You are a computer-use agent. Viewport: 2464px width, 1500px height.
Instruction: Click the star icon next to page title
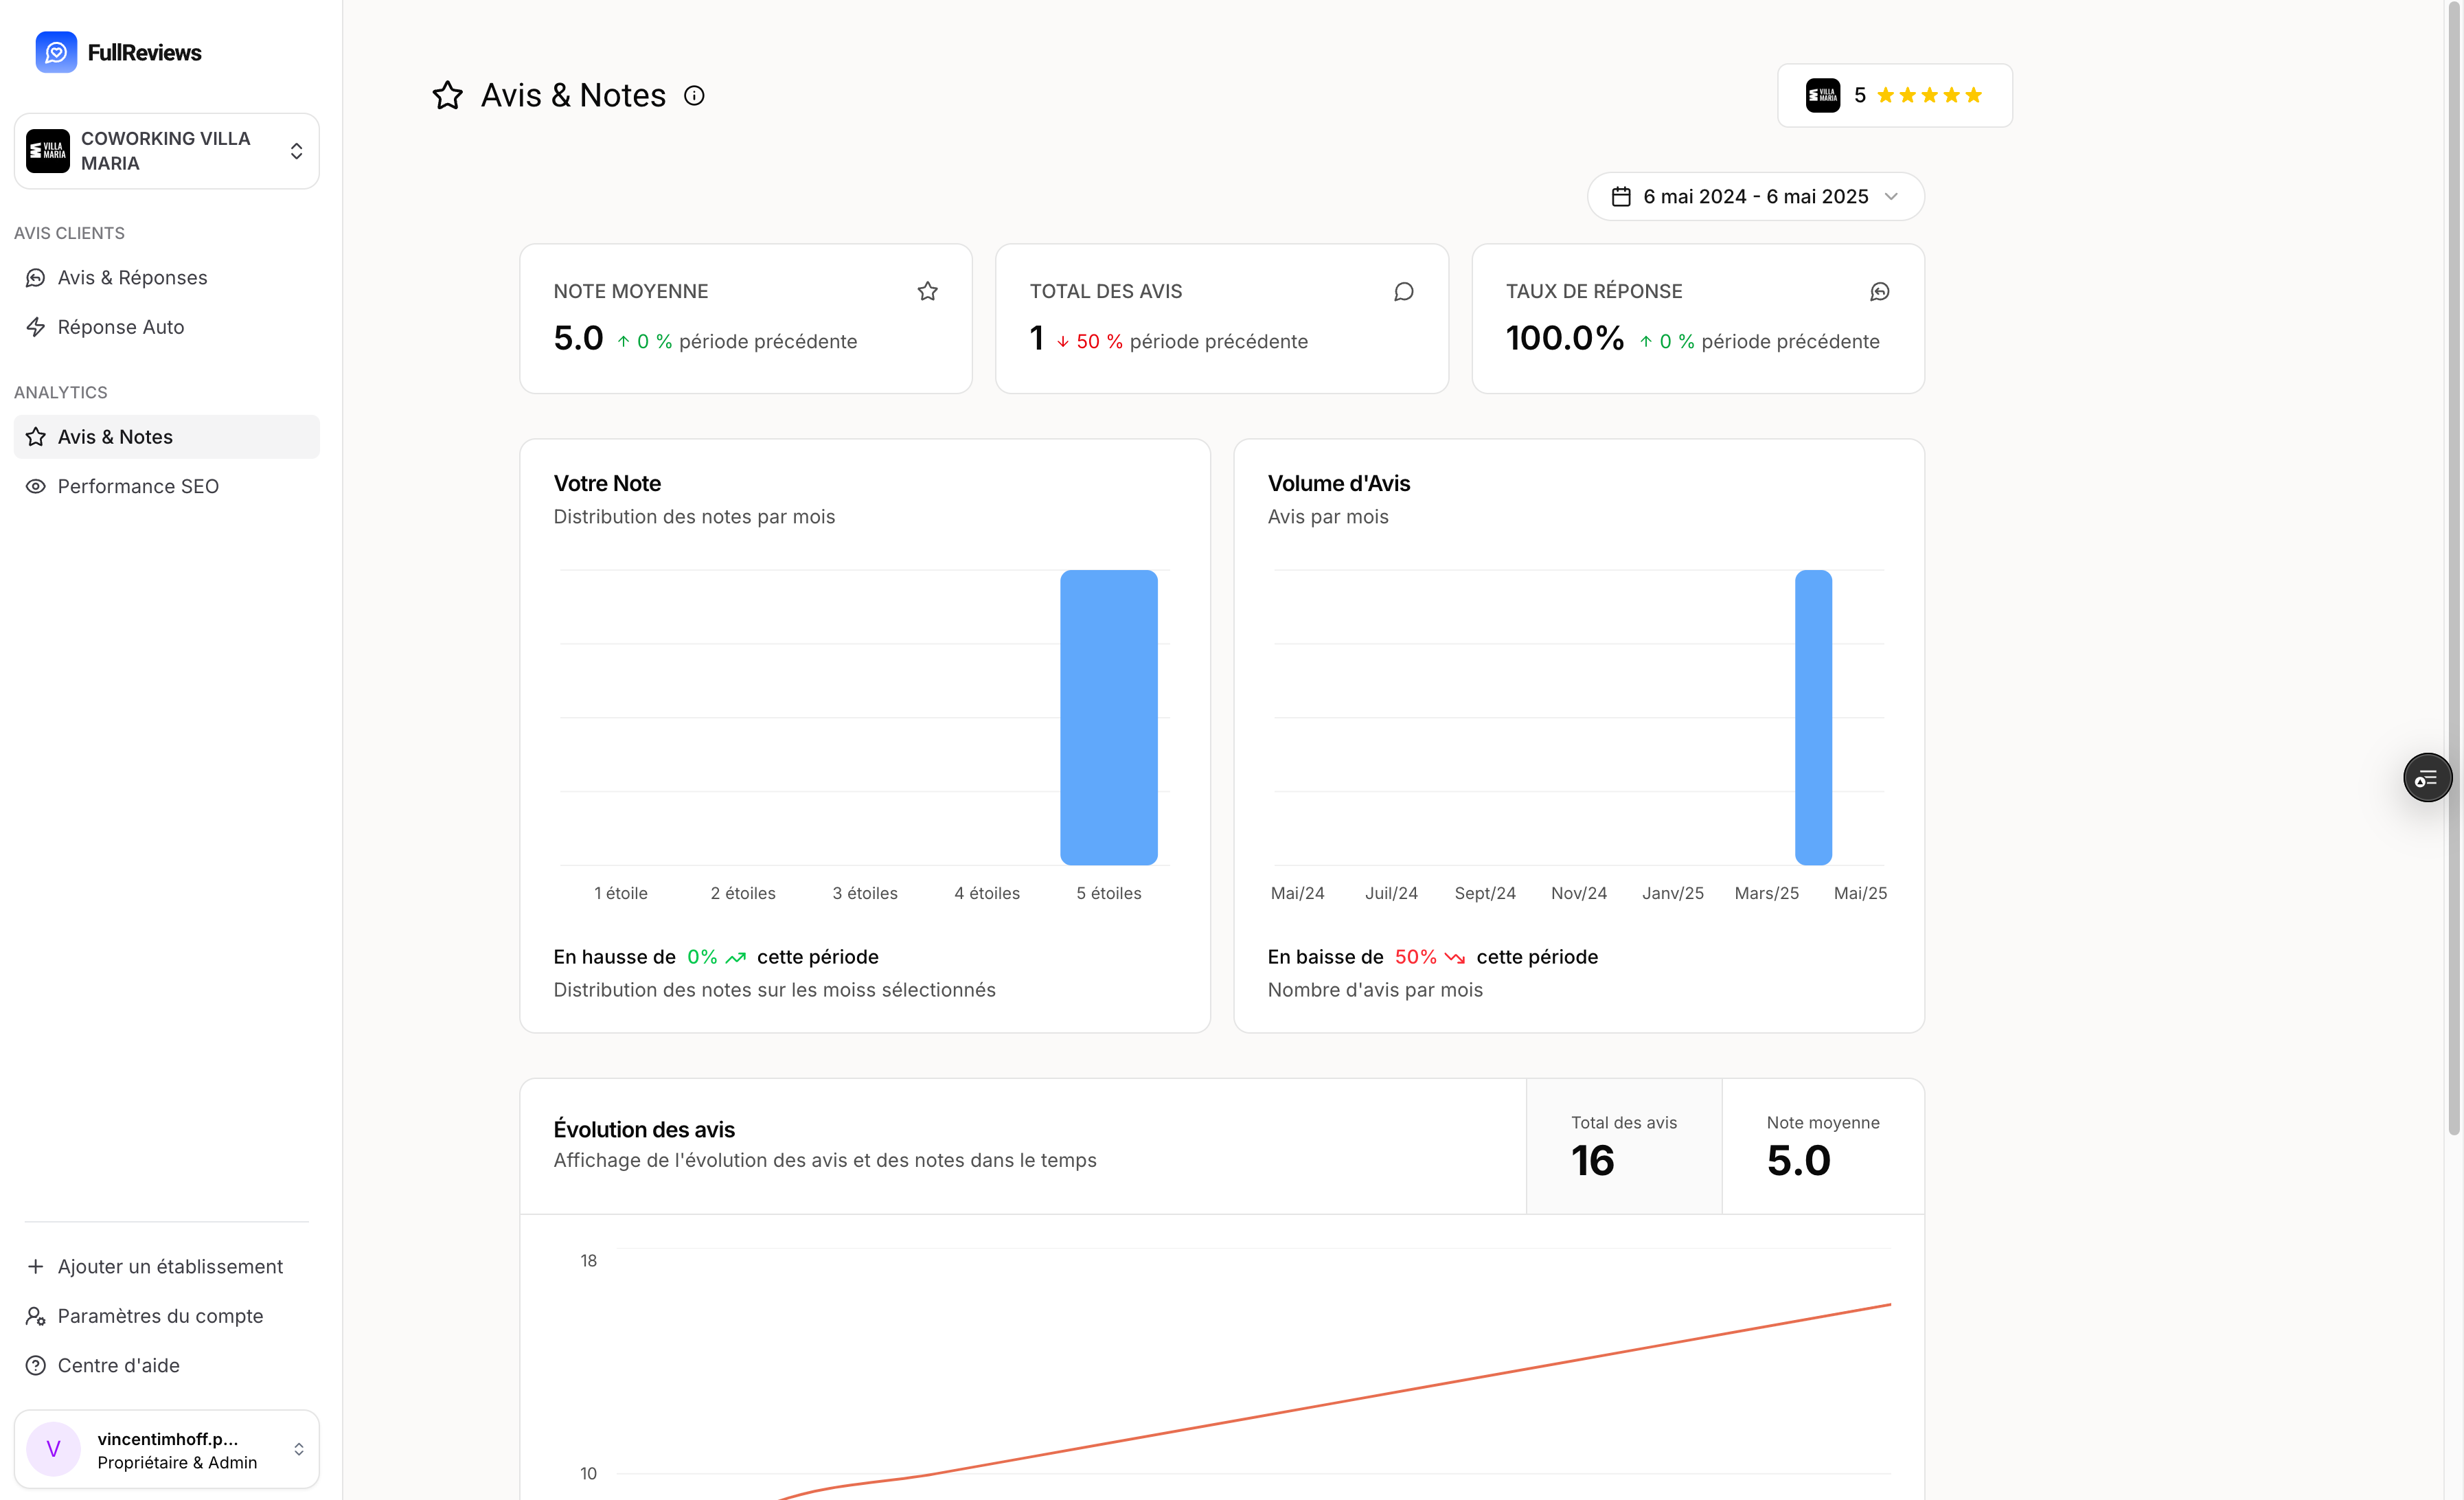(447, 95)
